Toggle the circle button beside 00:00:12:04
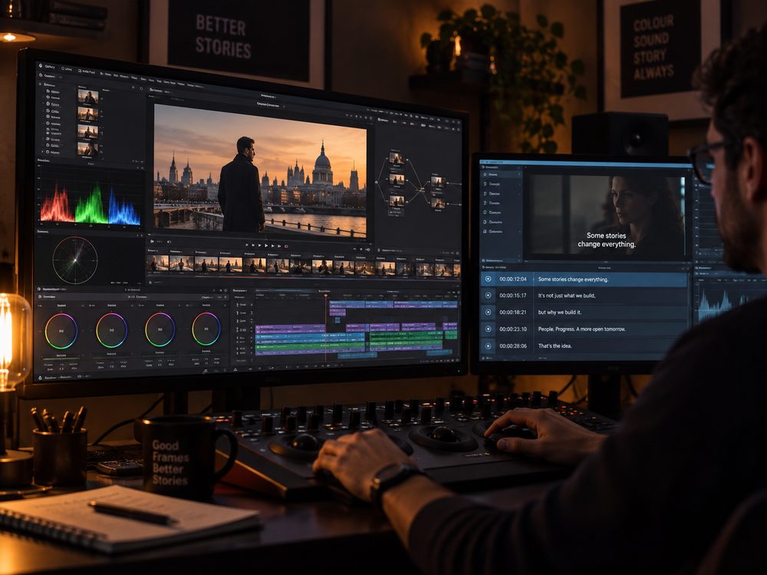Image resolution: width=767 pixels, height=575 pixels. click(488, 279)
